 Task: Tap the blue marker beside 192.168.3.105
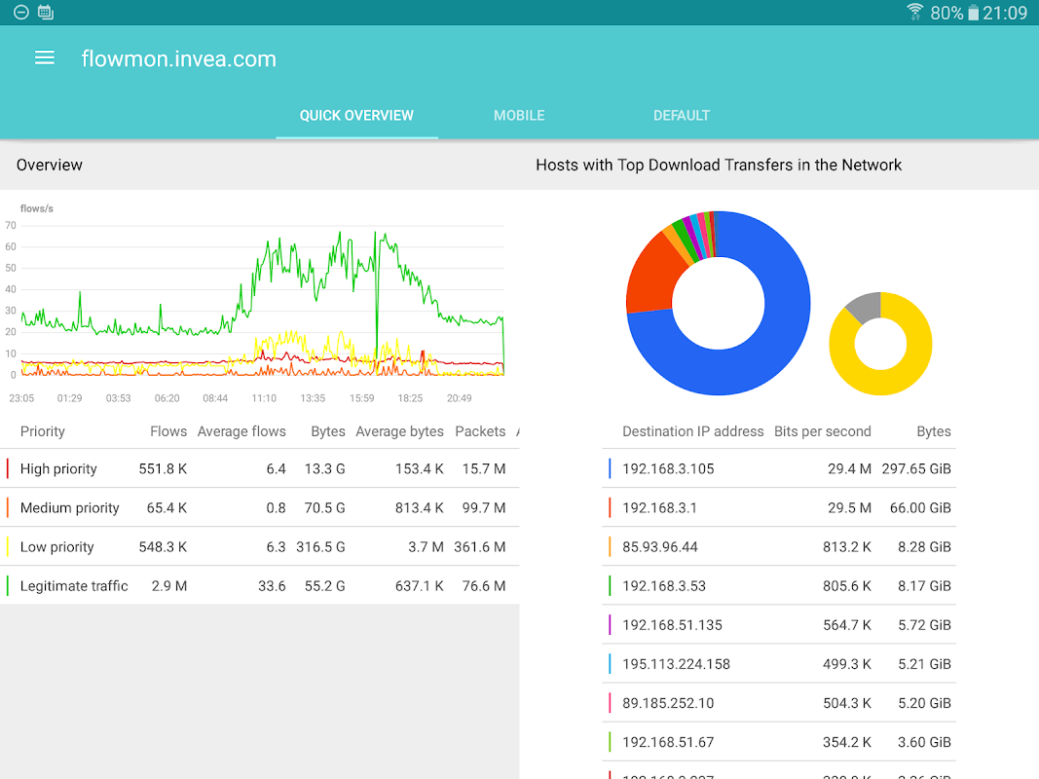610,469
